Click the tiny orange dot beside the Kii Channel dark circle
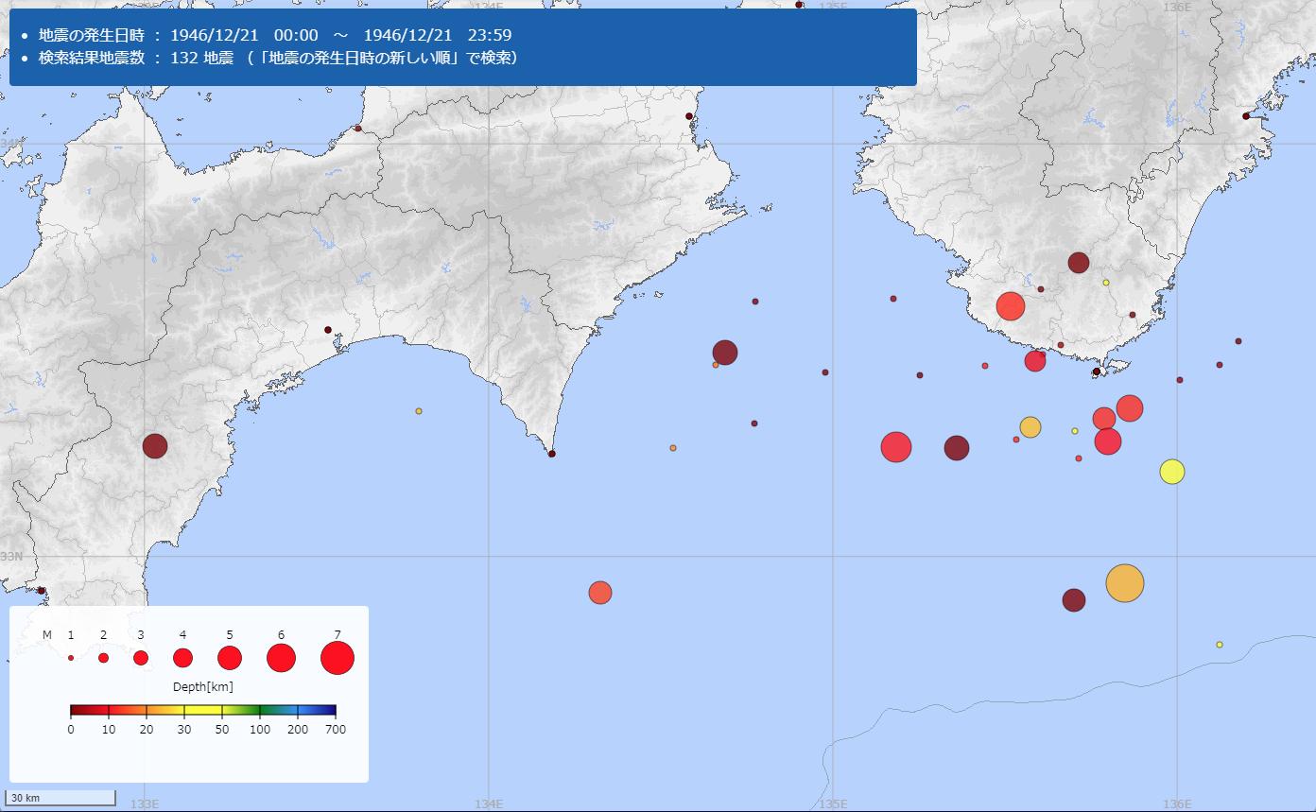 pos(716,365)
